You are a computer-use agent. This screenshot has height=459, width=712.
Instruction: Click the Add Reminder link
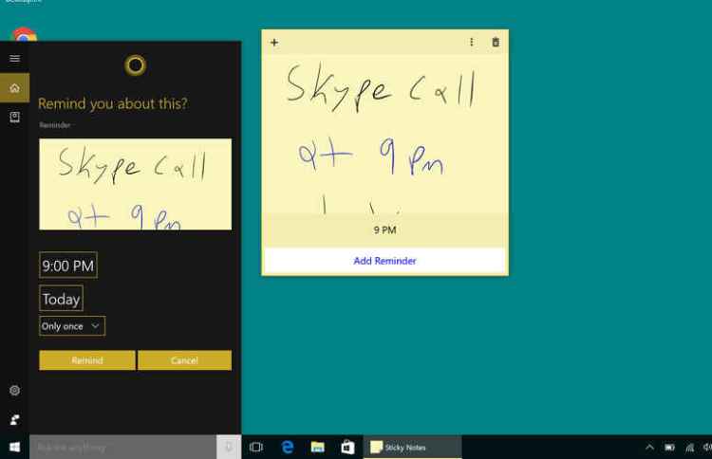tap(385, 261)
